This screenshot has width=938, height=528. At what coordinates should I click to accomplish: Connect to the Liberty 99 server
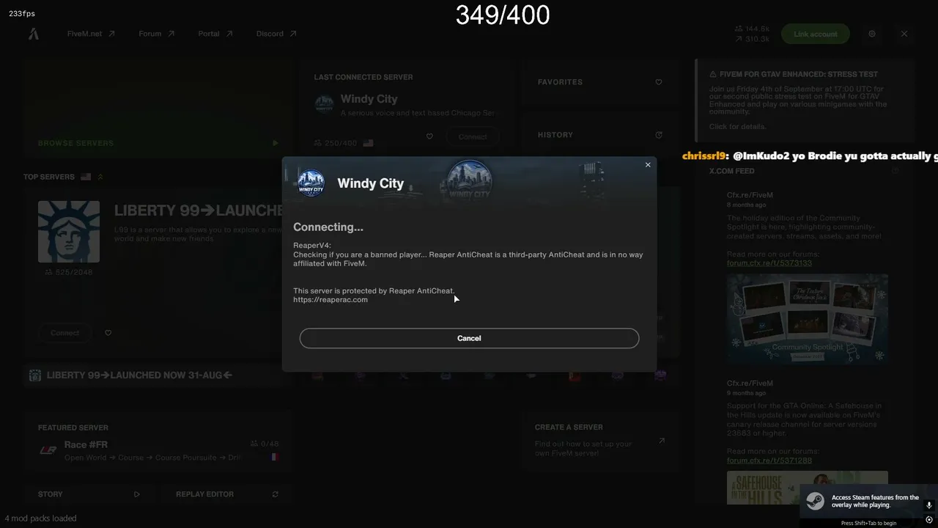pyautogui.click(x=64, y=333)
